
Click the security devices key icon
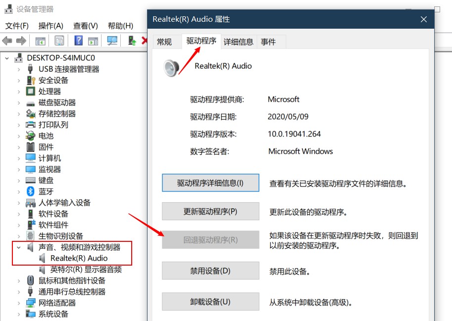[x=31, y=80]
